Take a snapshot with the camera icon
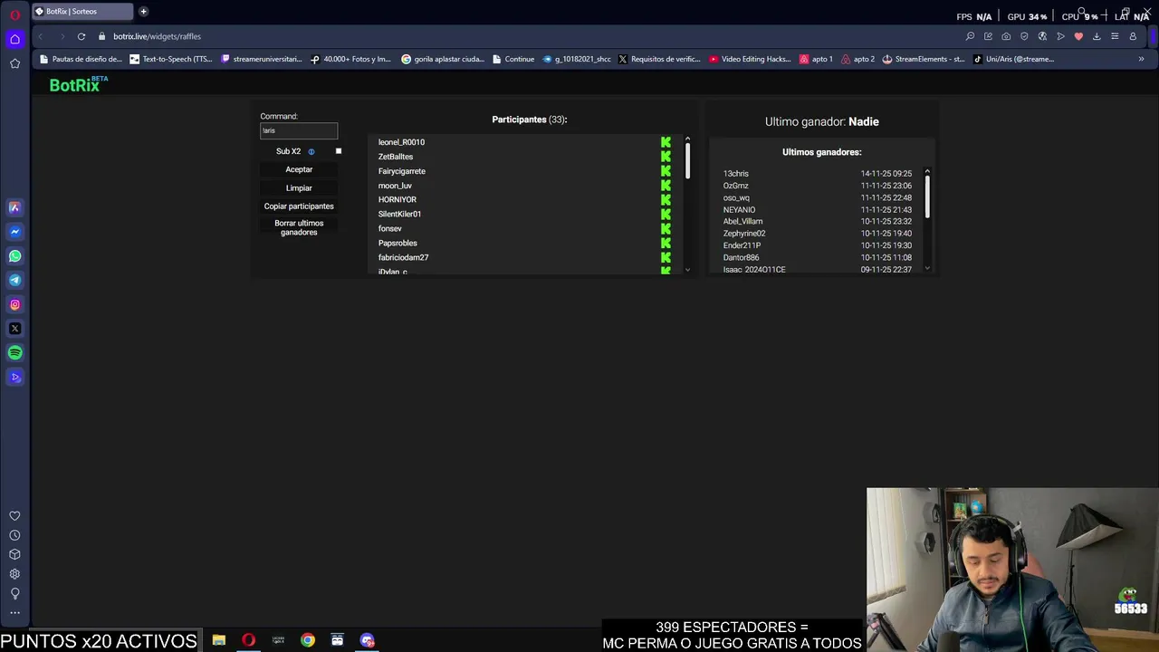 tap(1006, 36)
